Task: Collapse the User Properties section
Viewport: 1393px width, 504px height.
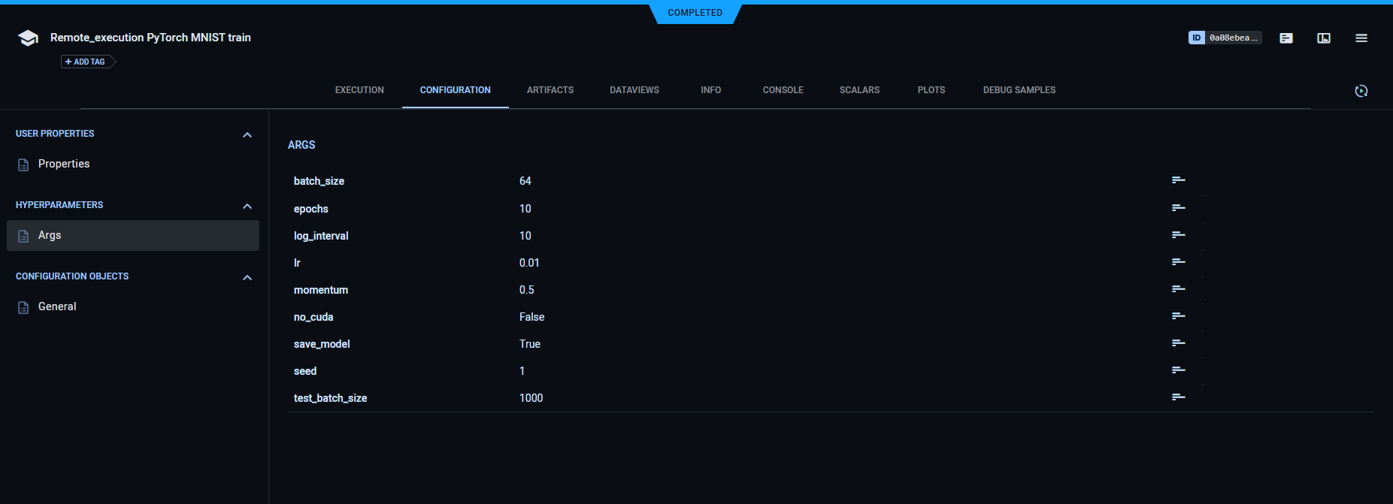Action: (247, 135)
